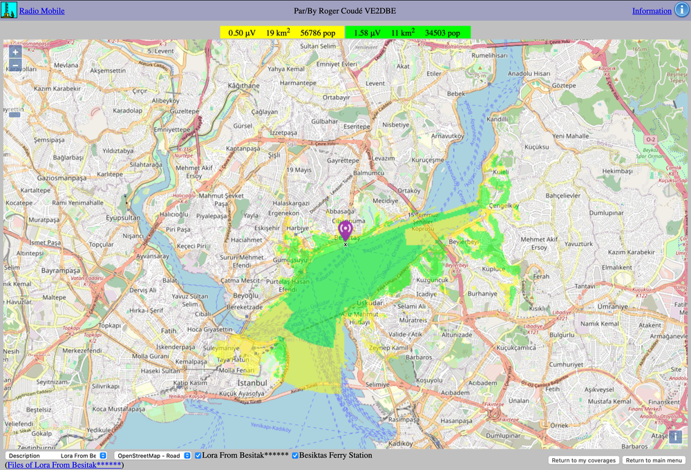Screen dimensions: 691x470
Task: Click the Description label field
Action: coord(24,455)
